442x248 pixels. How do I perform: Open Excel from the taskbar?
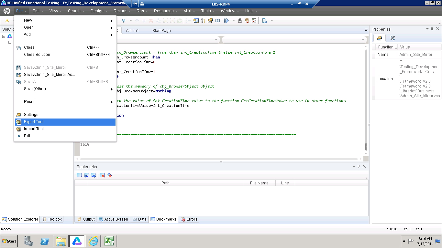109,241
